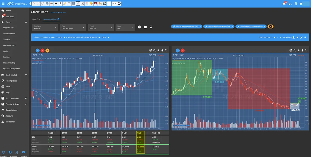Select the black horizontal line tool

coord(56,3)
